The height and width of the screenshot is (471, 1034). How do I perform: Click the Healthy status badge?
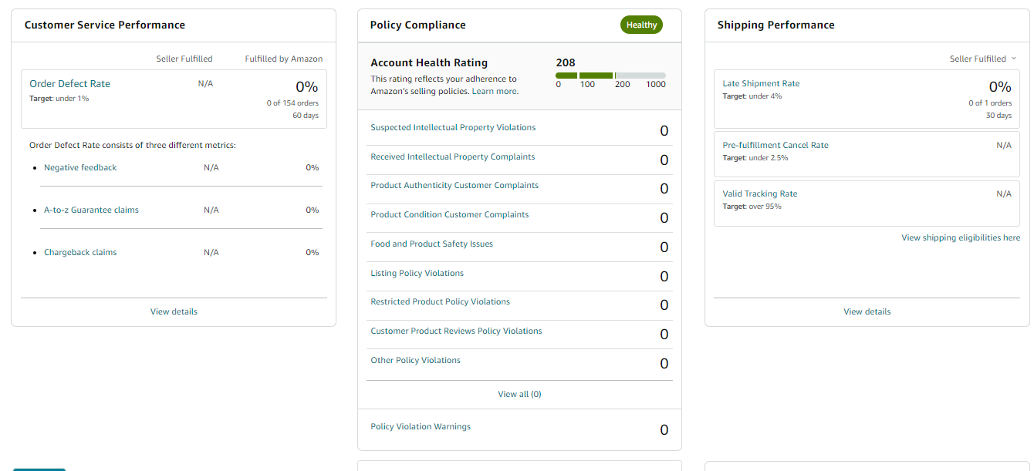641,25
